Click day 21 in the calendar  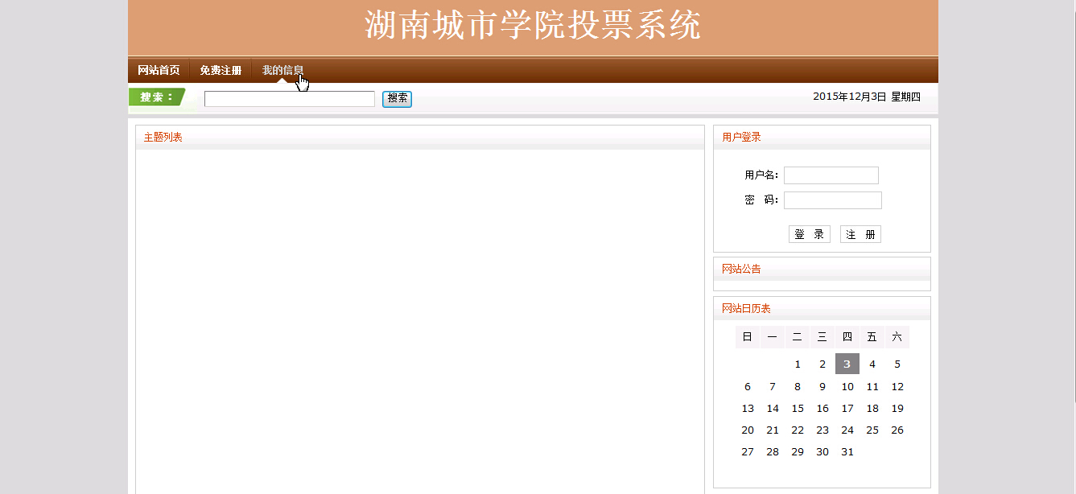click(x=773, y=430)
